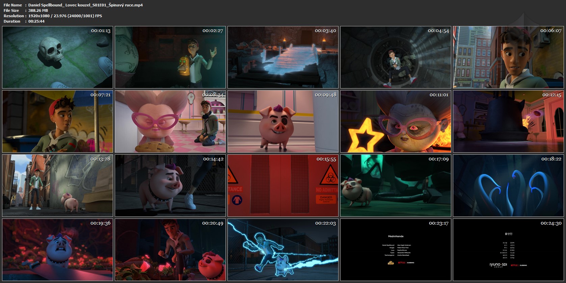
Task: Open the blue tentacles frame at 00:18:22
Action: 508,186
